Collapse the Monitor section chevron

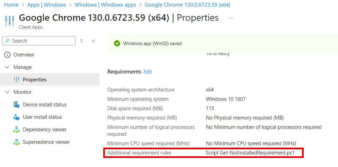coord(7,92)
